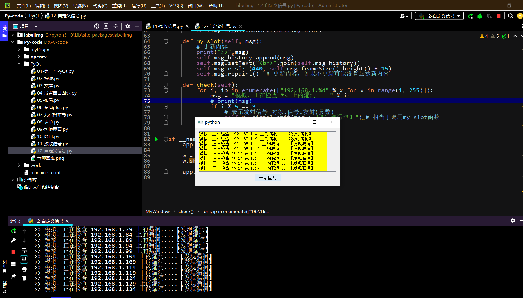Toggle soft-wrap in Run console
Viewport: 523px width, 298px height.
point(24,250)
